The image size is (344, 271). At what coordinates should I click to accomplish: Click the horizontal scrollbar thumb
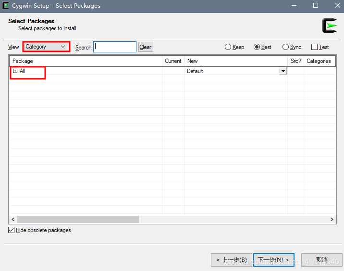tap(78, 219)
